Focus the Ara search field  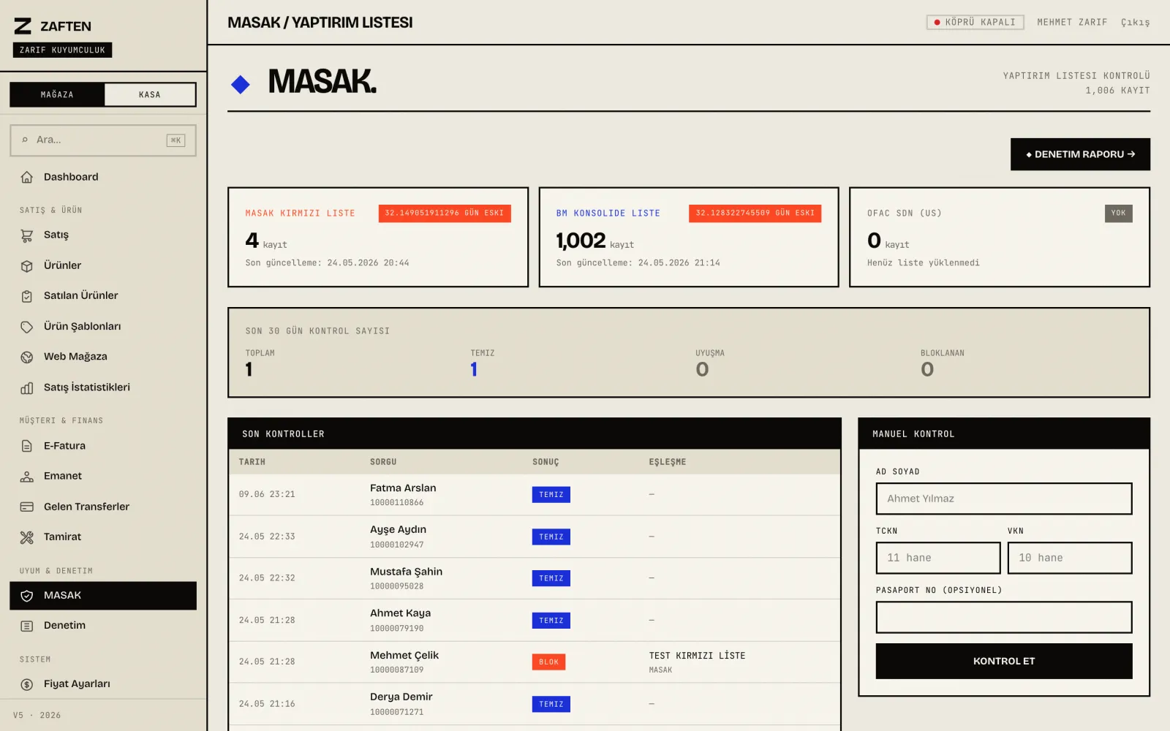click(x=103, y=140)
